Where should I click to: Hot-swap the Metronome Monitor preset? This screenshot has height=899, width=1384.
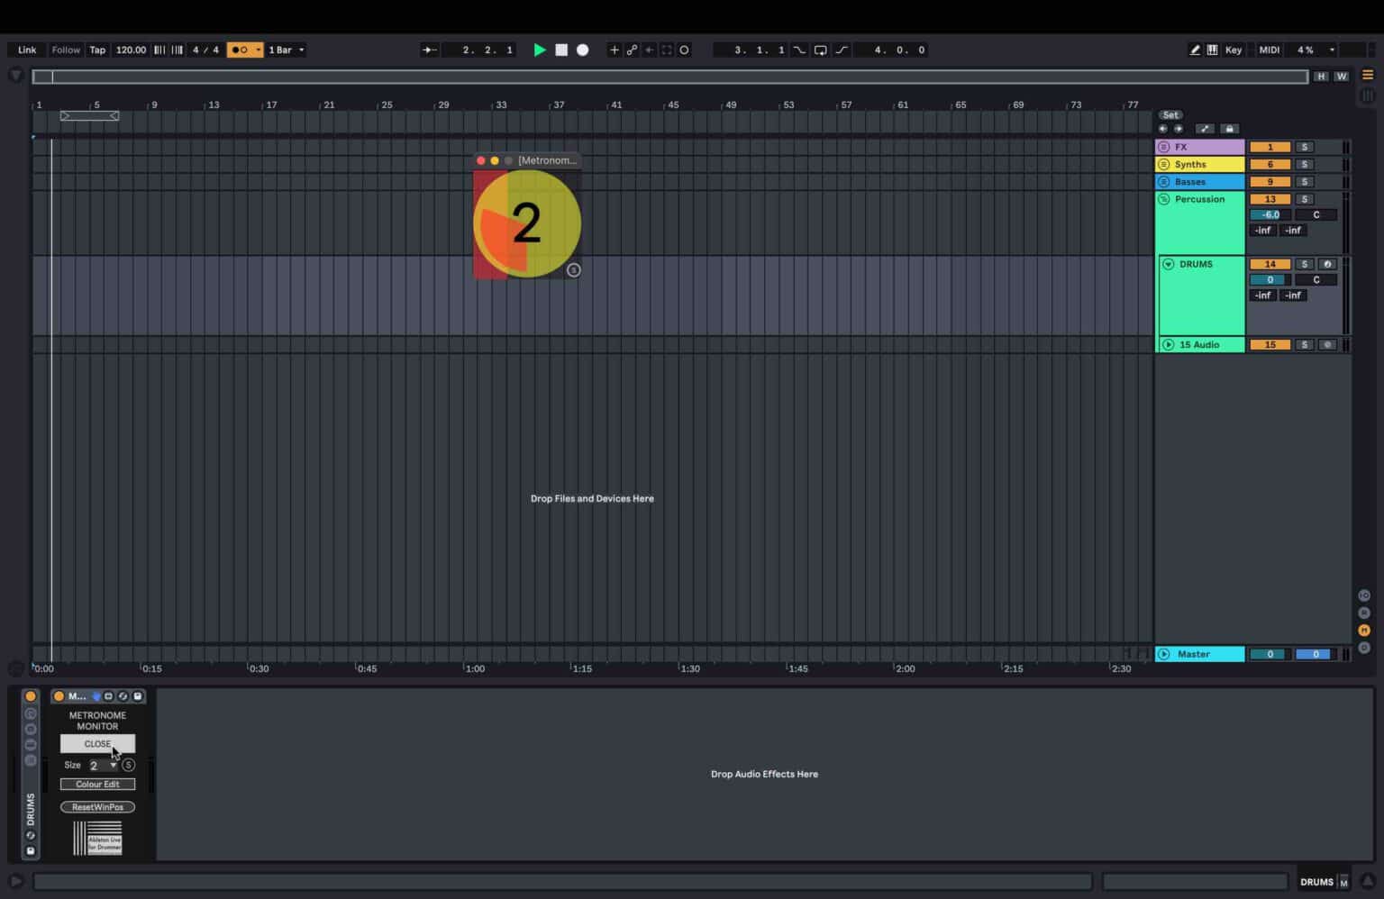click(x=123, y=695)
